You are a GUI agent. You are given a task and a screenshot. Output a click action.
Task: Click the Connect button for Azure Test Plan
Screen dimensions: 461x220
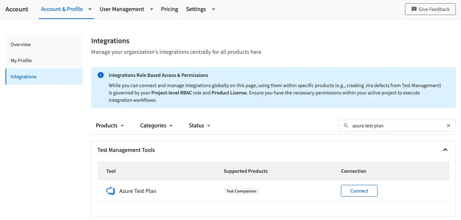click(359, 191)
